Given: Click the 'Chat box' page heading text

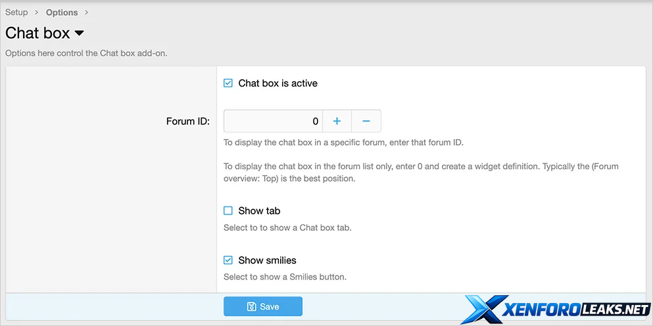Looking at the screenshot, I should click(37, 33).
